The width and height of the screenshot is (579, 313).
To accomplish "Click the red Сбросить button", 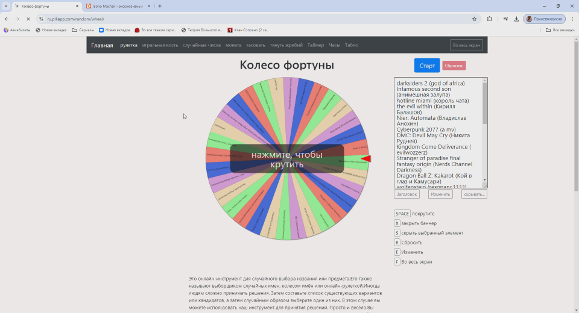I will click(x=454, y=66).
